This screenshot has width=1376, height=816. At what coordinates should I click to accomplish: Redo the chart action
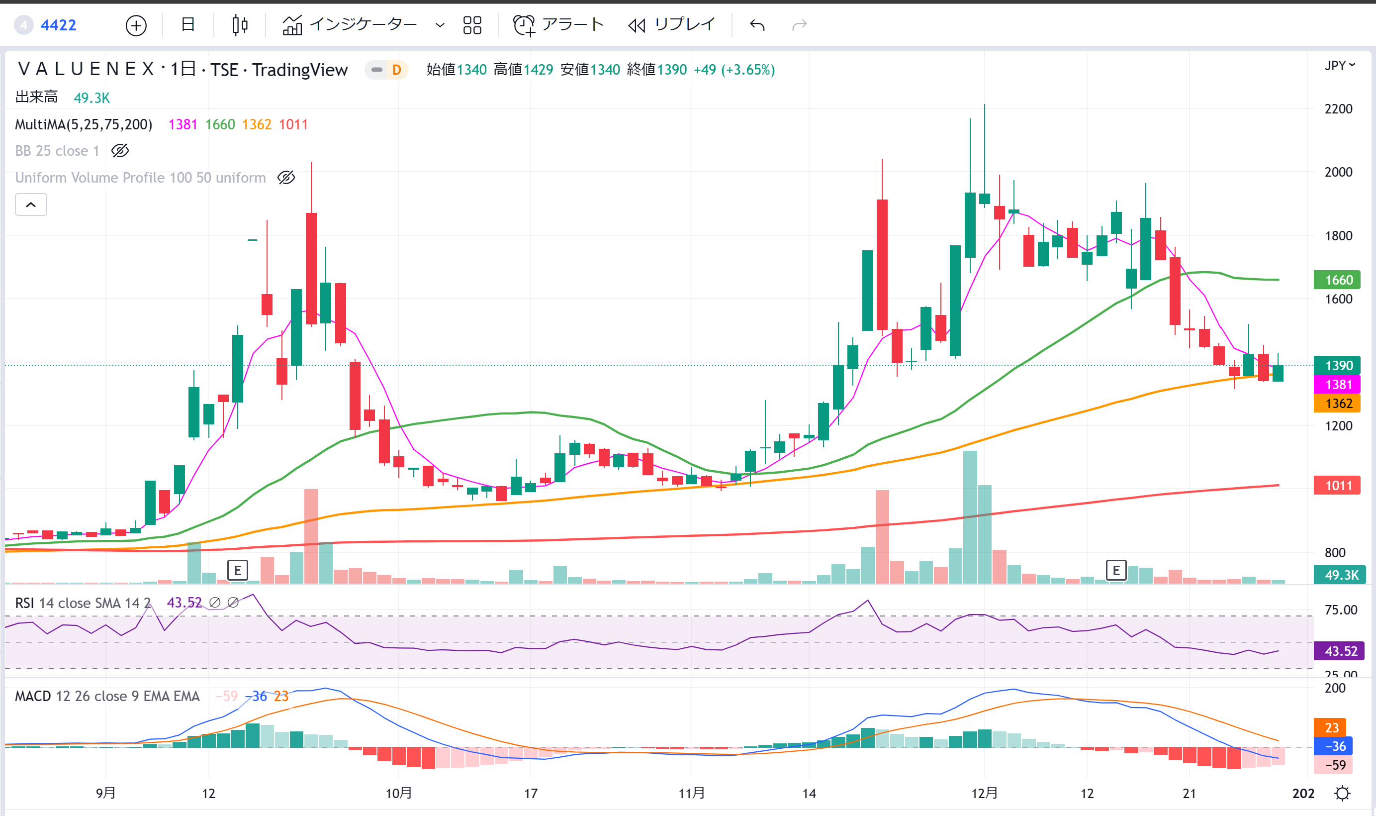pos(799,25)
